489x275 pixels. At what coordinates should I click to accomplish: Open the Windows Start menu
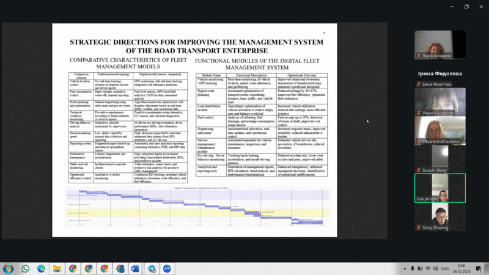tap(8, 268)
